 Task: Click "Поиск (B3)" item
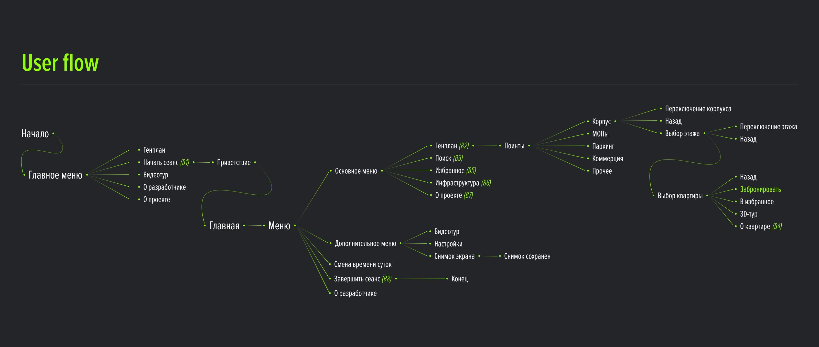449,158
